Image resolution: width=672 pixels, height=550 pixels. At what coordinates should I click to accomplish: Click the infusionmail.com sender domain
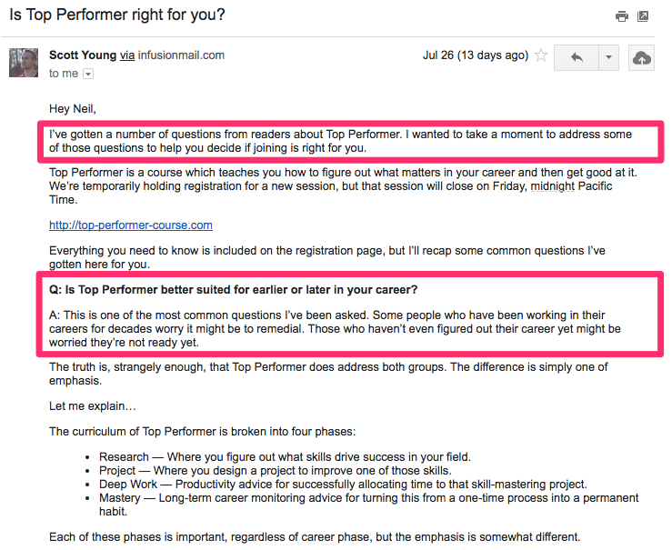tap(181, 55)
